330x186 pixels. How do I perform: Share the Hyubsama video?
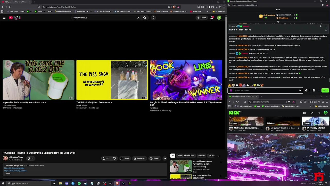coord(125,158)
